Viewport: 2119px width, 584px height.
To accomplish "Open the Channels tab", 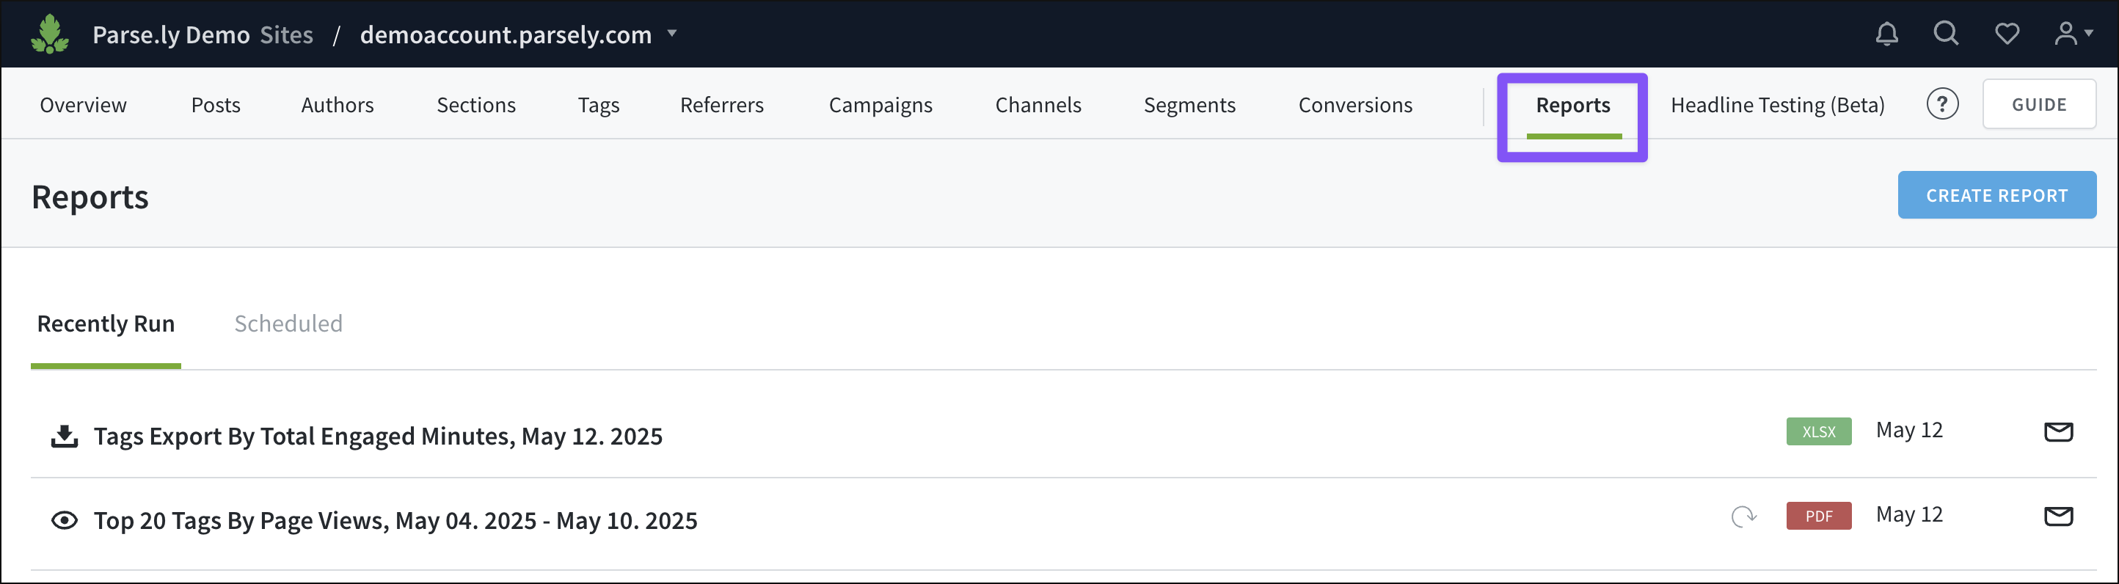I will [1038, 106].
